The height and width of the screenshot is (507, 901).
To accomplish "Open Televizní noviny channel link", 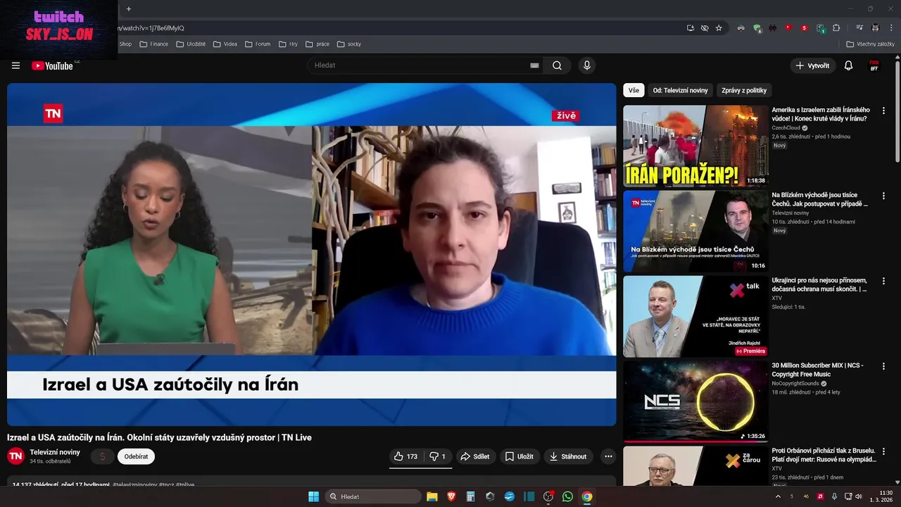I will [55, 452].
